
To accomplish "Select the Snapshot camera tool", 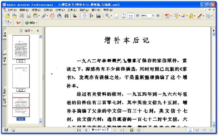I will (x=99, y=16).
